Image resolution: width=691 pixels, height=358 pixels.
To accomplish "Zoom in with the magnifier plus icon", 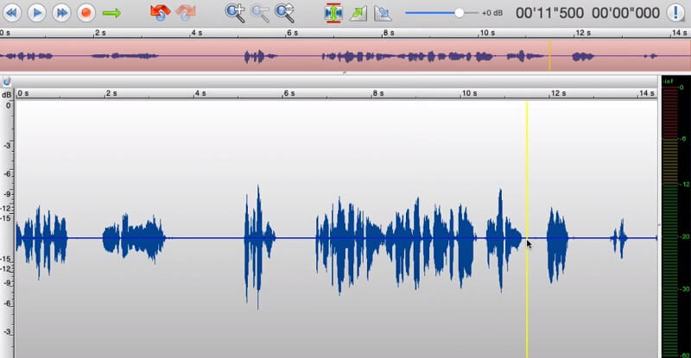I will tap(235, 13).
